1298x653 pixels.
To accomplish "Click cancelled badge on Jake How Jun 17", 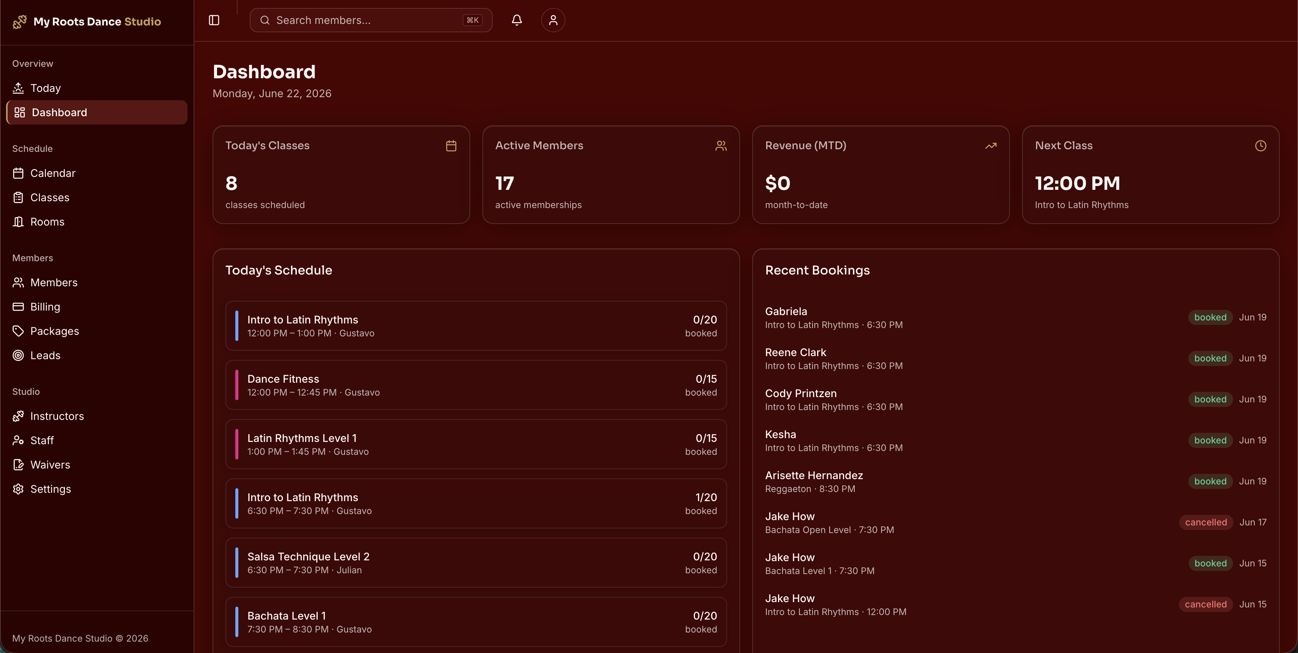I will 1206,522.
